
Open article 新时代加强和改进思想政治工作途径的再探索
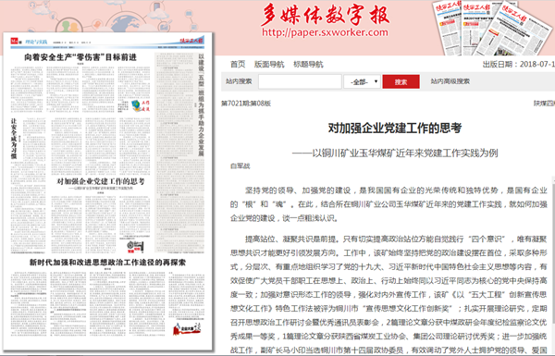pyautogui.click(x=107, y=263)
